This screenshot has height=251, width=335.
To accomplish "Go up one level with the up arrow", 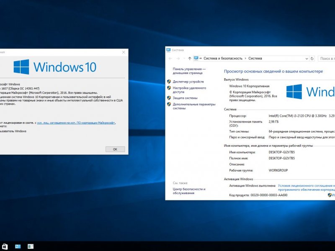I will [190, 59].
